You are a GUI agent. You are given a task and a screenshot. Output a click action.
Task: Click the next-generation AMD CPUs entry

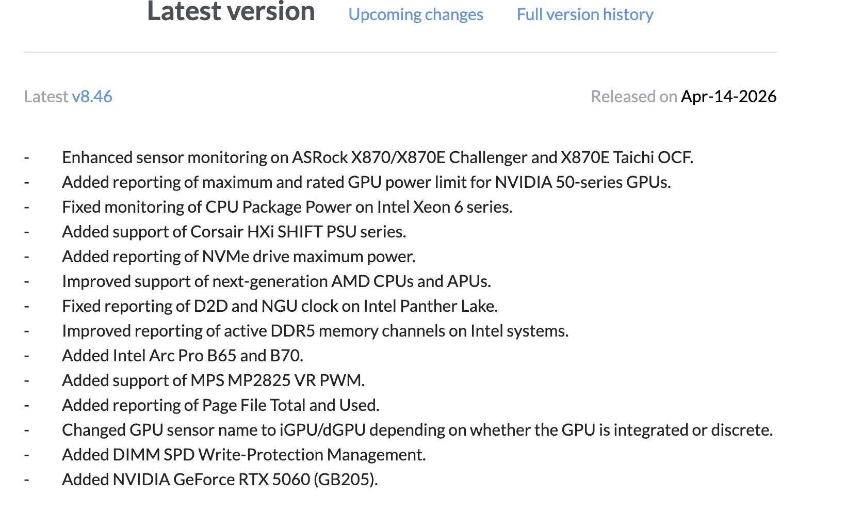[x=276, y=281]
